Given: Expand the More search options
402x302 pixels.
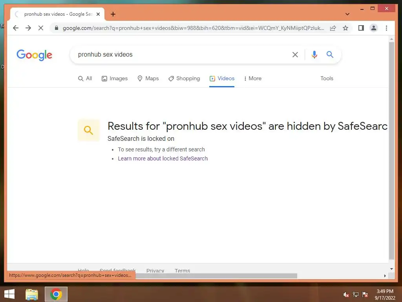Looking at the screenshot, I should coord(253,78).
